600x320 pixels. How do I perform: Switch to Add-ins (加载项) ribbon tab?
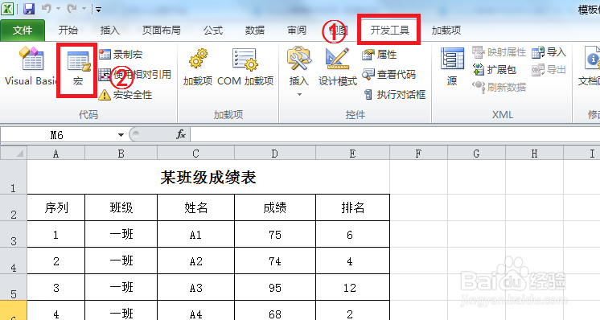click(446, 31)
